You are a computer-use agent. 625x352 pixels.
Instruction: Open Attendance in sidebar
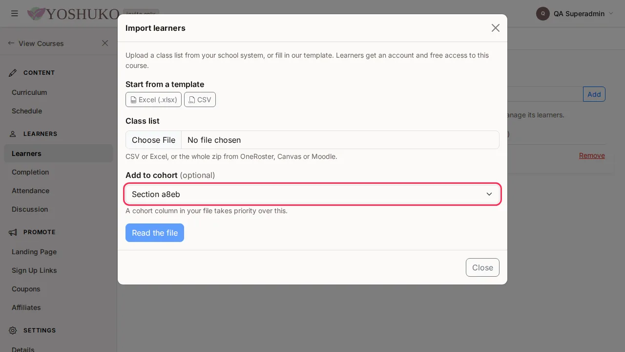tap(30, 191)
